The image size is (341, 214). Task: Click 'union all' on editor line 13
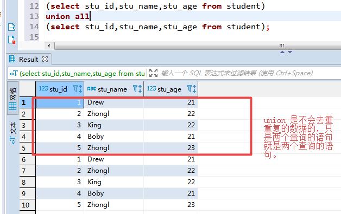click(68, 16)
